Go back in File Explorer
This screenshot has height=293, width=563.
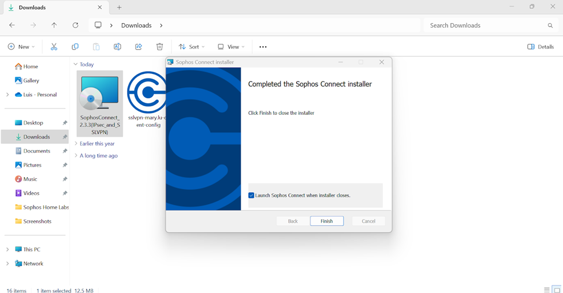pos(12,25)
